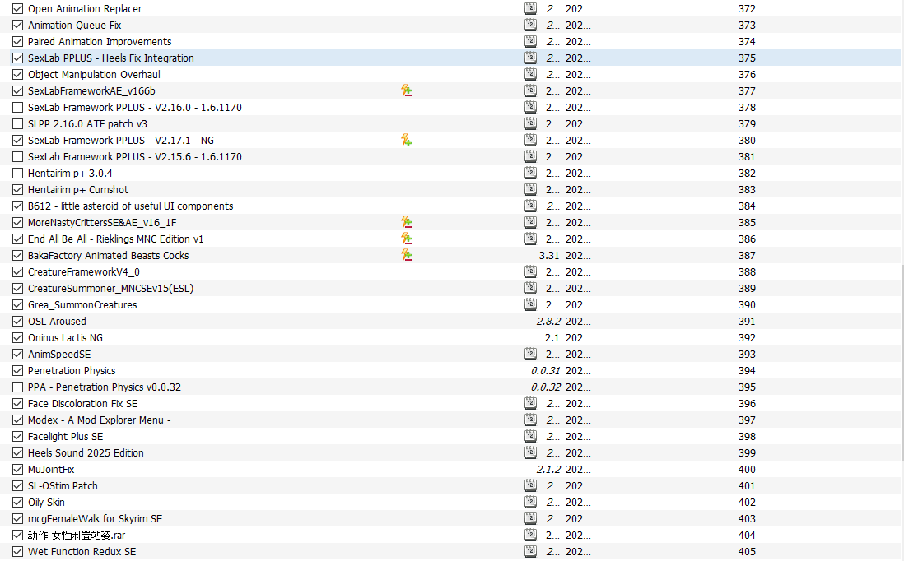The height and width of the screenshot is (561, 904).
Task: Uncheck the OSL Aroused mod
Action: 18,321
